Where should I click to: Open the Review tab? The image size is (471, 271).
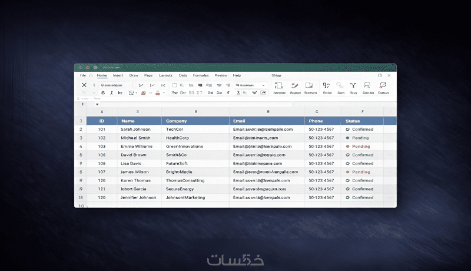tap(221, 75)
